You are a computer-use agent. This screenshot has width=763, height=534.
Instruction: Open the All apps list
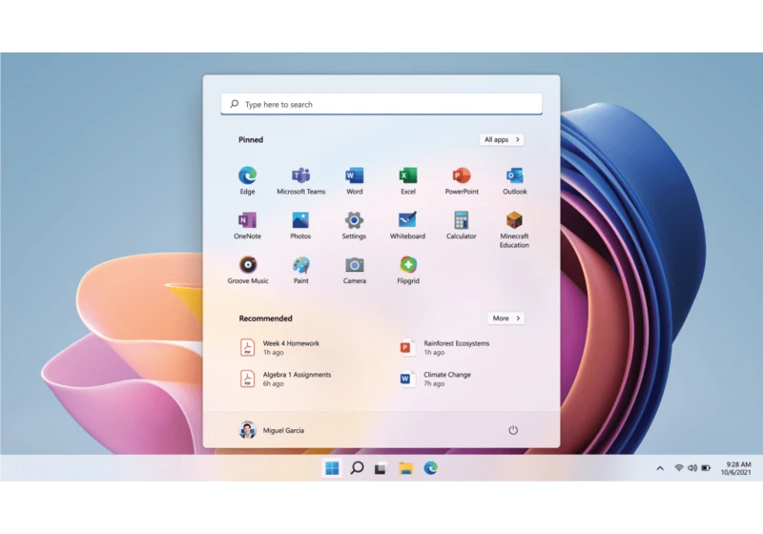tap(502, 139)
